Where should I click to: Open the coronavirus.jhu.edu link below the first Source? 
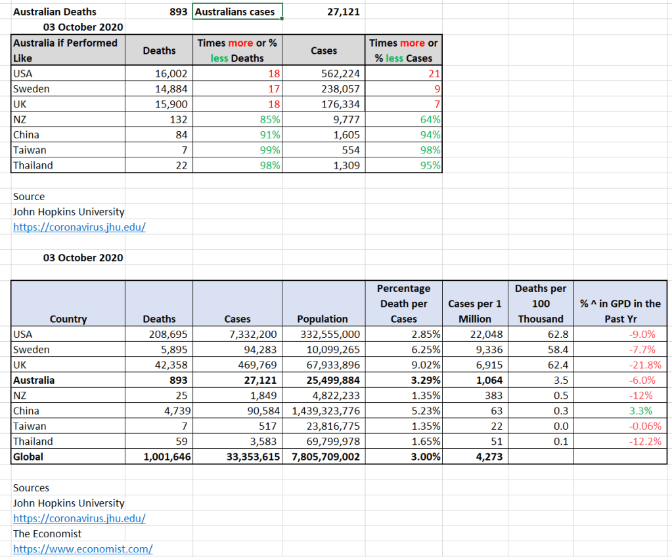tap(79, 227)
